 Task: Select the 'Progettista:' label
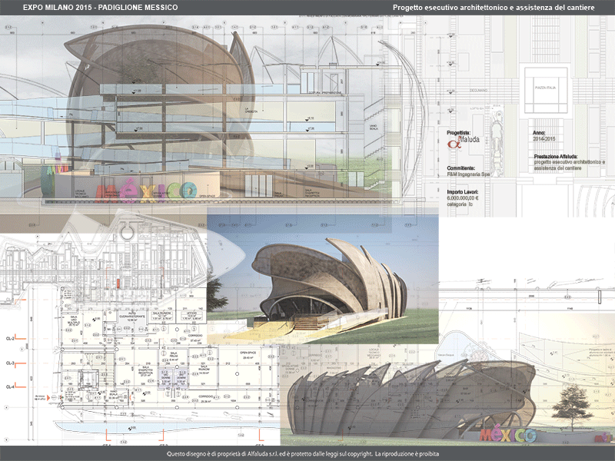point(458,133)
